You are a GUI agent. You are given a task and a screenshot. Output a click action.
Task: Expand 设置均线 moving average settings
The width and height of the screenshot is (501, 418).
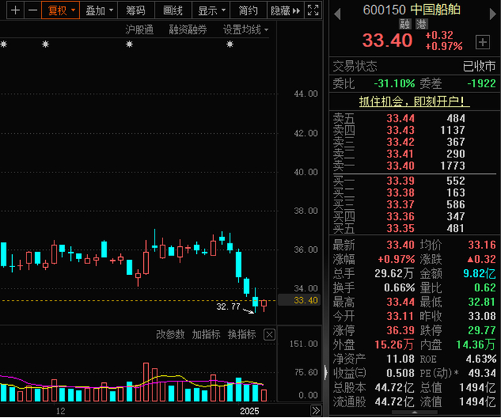pyautogui.click(x=245, y=30)
